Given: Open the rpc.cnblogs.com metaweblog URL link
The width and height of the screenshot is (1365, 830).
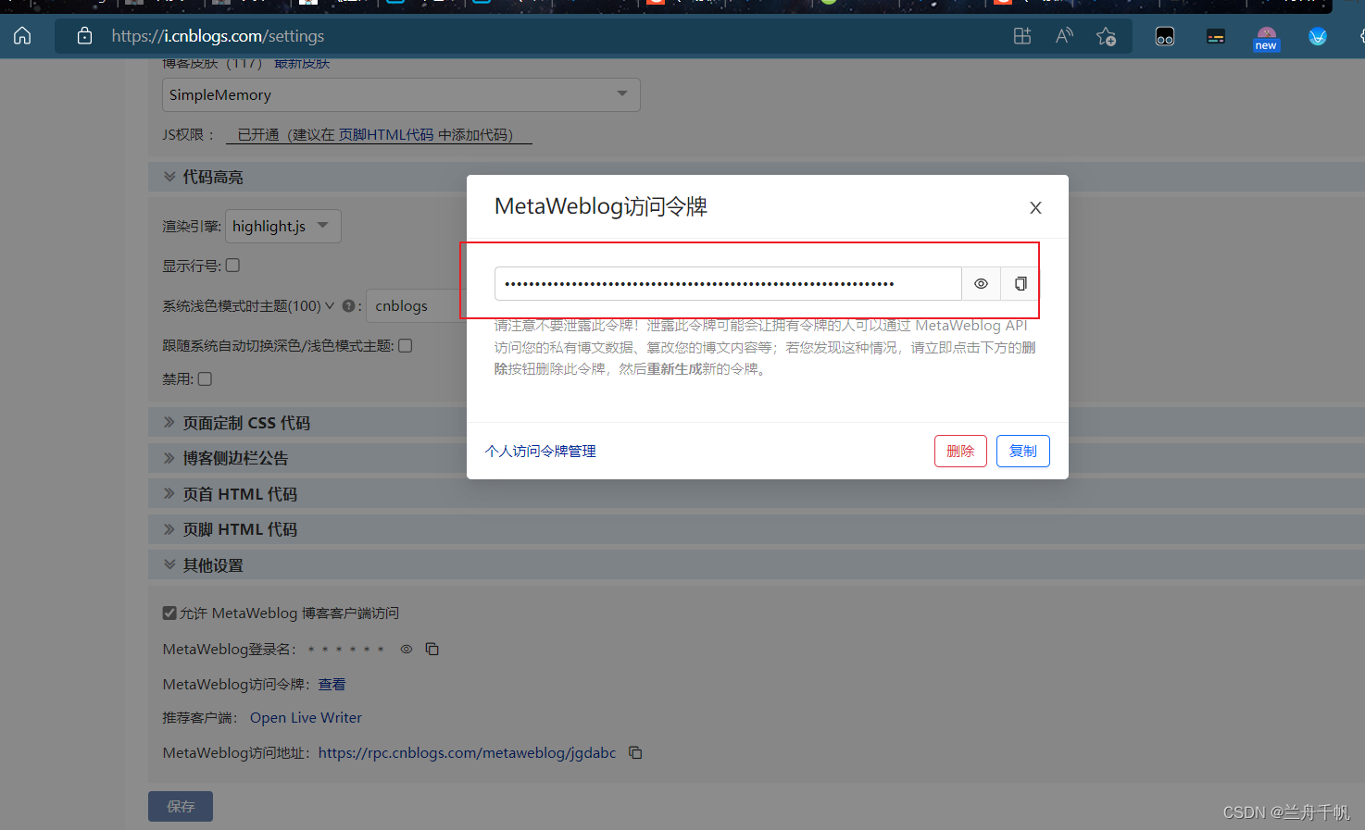Looking at the screenshot, I should [x=467, y=753].
